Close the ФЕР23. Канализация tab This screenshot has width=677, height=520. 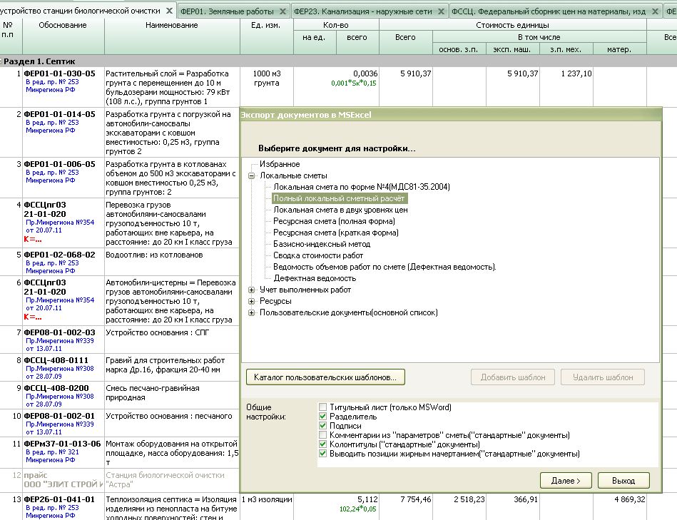[441, 11]
